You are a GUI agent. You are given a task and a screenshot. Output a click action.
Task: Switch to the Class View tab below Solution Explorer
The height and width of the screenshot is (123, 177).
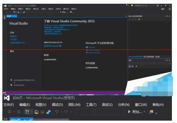[x=157, y=57]
